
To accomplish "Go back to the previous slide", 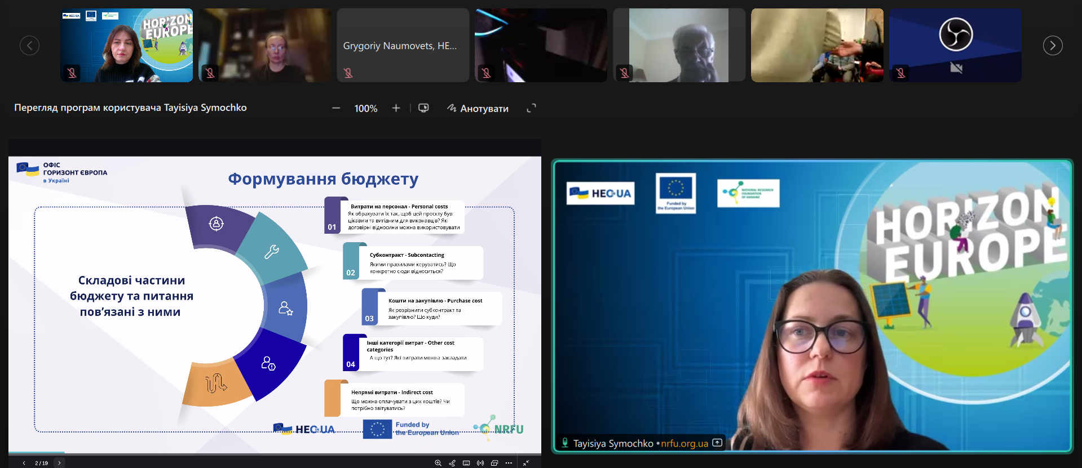I will [x=24, y=463].
